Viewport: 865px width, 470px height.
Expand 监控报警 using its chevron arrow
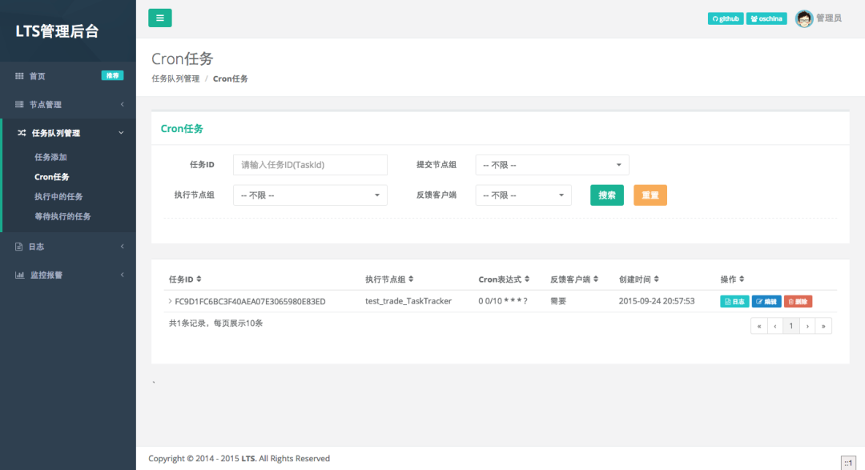[x=122, y=275]
